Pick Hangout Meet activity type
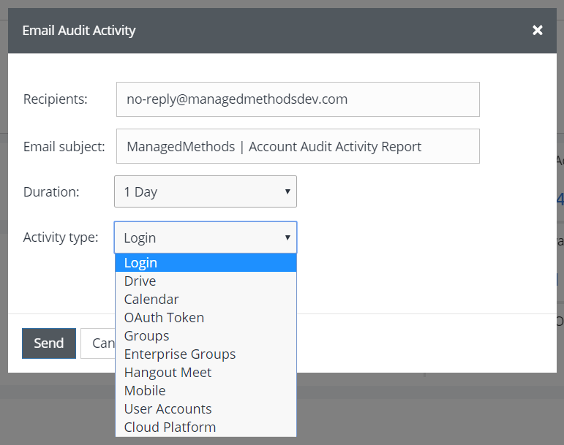Image resolution: width=564 pixels, height=445 pixels. pos(206,373)
